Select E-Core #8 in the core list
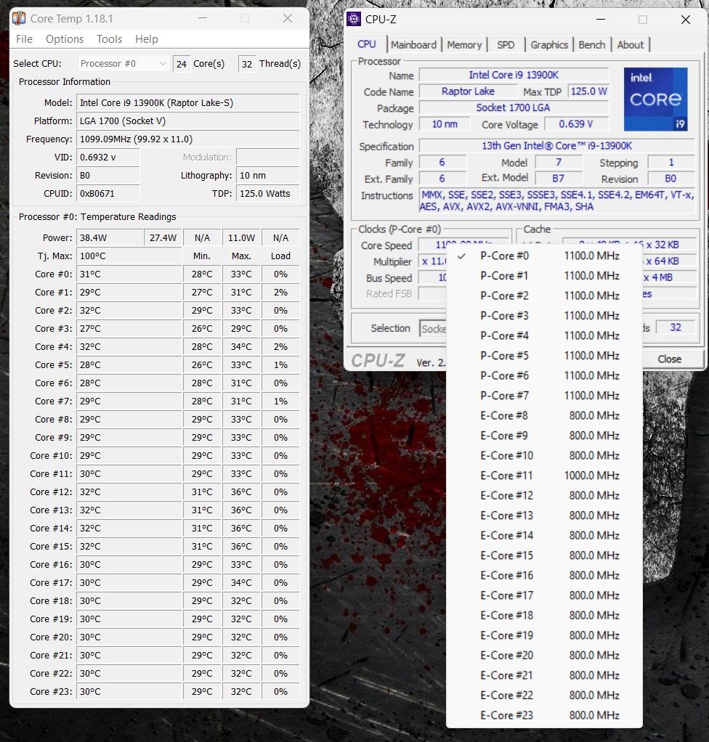The image size is (709, 742). coord(544,415)
